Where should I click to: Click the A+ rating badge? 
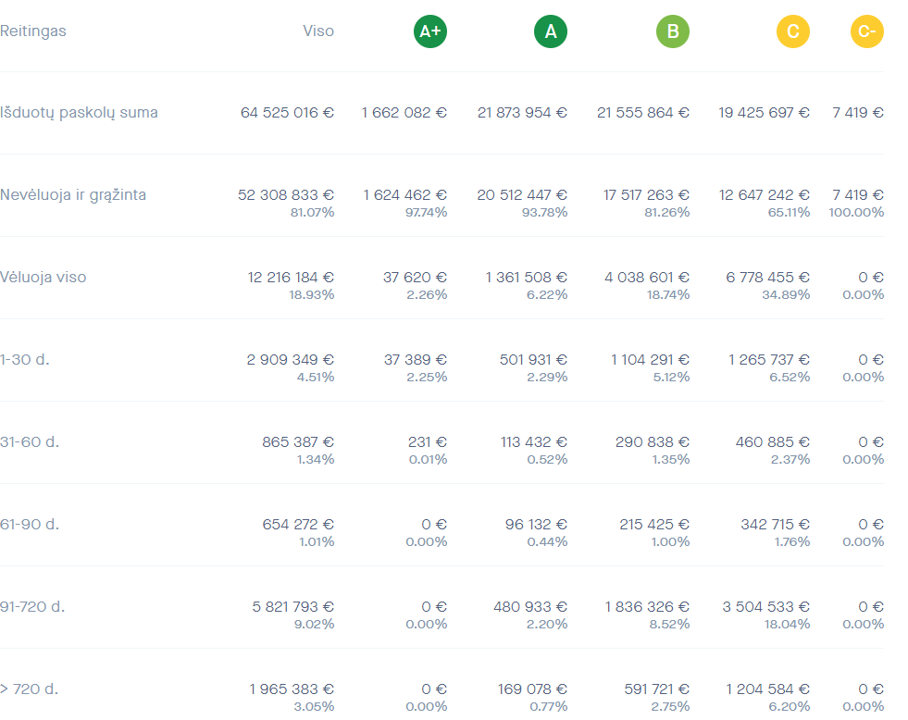(430, 31)
